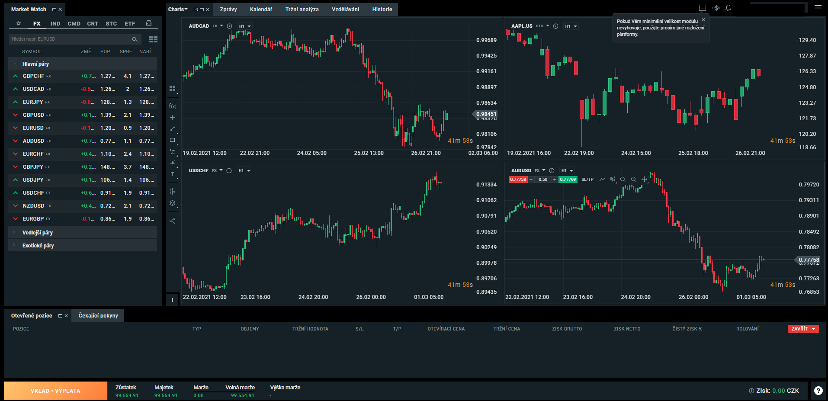Image resolution: width=828 pixels, height=401 pixels.
Task: Click the search magnifier in Market Watch
Action: pyautogui.click(x=135, y=39)
